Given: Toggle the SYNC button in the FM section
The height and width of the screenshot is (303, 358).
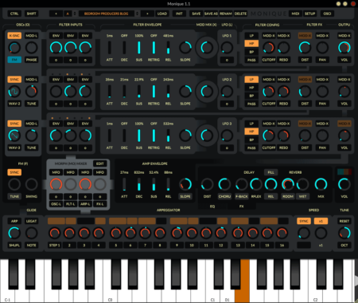Looking at the screenshot, I should [14, 172].
